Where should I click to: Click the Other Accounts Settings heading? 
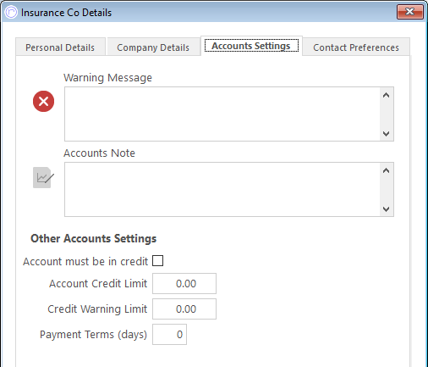pos(93,238)
